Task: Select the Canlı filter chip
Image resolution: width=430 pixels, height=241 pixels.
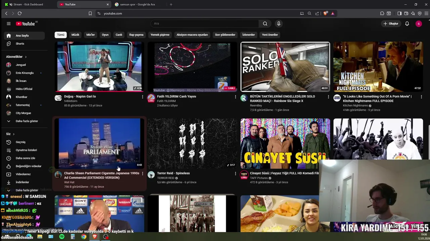Action: pos(119,35)
